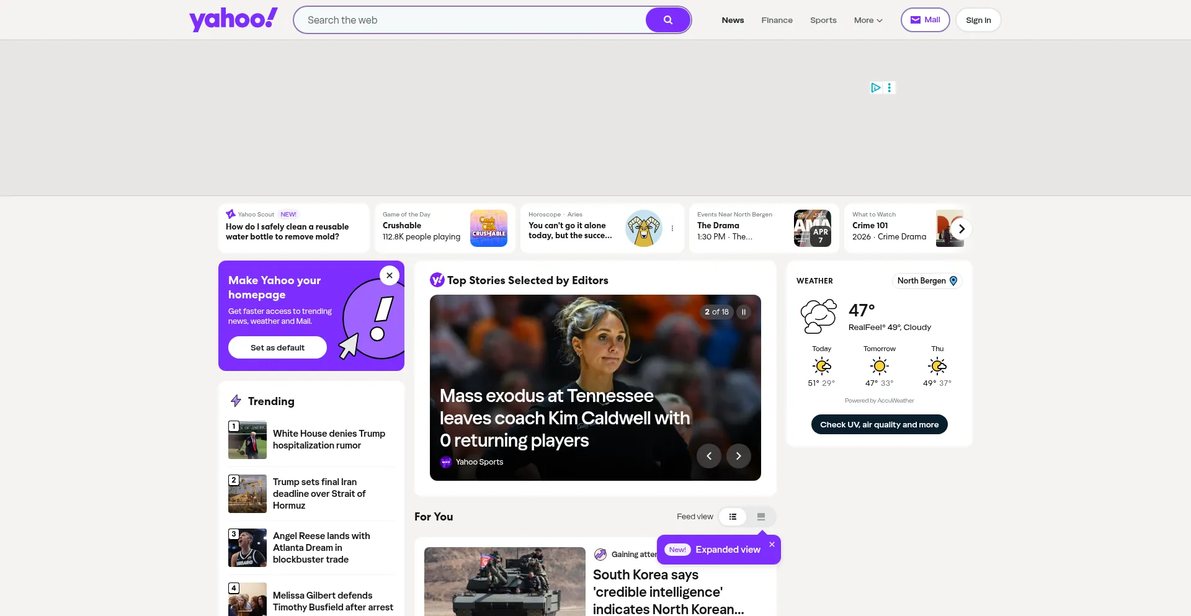Click Today's forecast sun icon
Viewport: 1191px width, 616px height.
tap(822, 366)
